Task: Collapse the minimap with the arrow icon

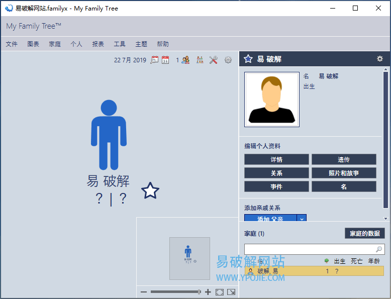Action: pos(231,292)
